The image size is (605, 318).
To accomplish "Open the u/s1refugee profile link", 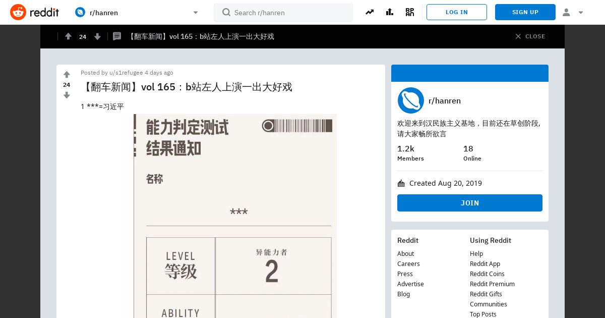I will point(126,73).
